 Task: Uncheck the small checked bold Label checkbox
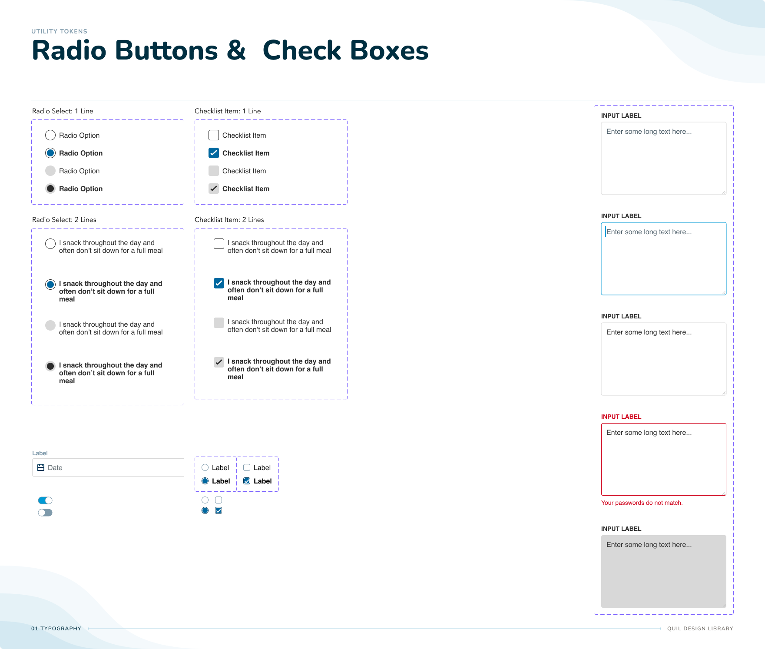[x=247, y=481]
